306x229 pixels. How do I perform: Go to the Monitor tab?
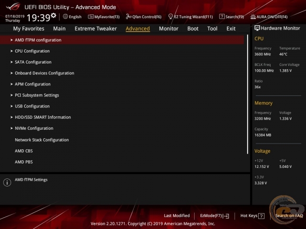(x=169, y=29)
